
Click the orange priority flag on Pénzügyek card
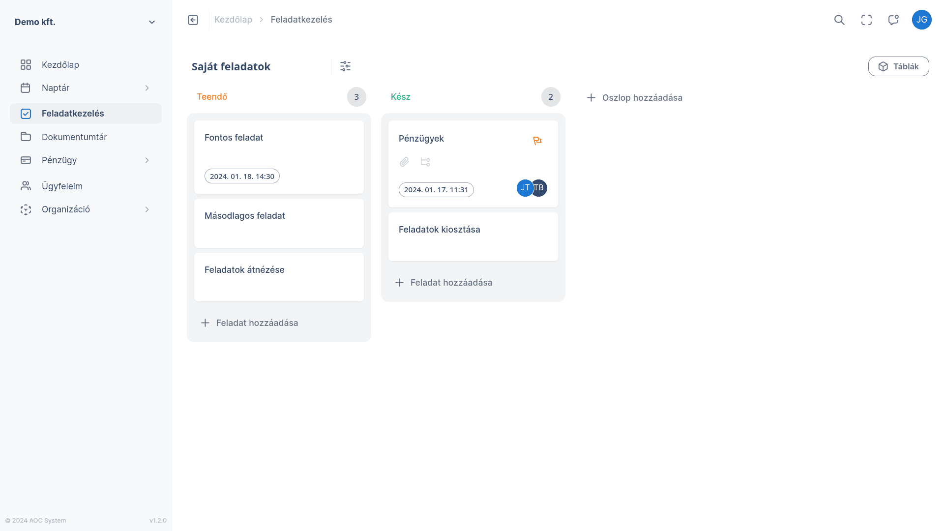[537, 140]
